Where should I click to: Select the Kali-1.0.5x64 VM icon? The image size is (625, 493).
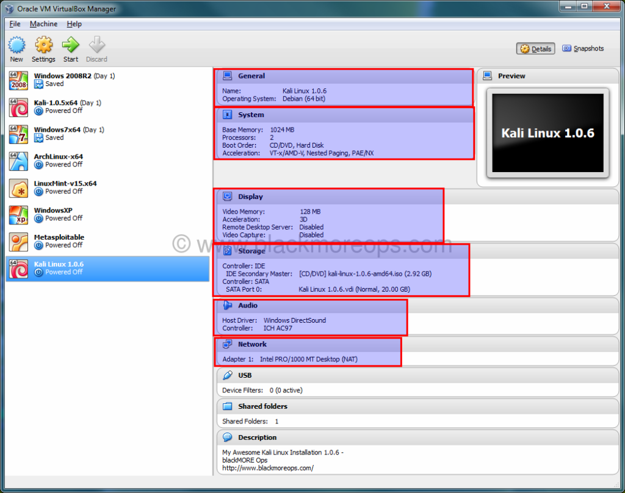[x=19, y=107]
